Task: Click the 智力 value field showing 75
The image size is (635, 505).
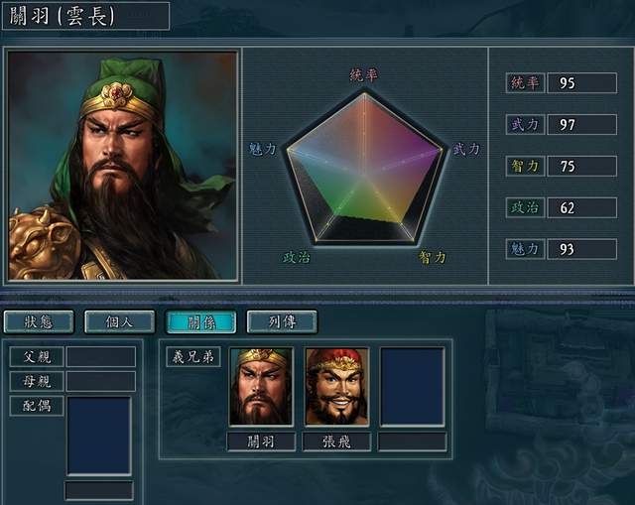Action: pyautogui.click(x=582, y=166)
